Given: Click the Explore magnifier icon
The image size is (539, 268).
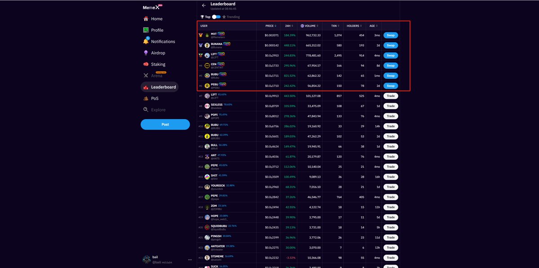Looking at the screenshot, I should (146, 110).
